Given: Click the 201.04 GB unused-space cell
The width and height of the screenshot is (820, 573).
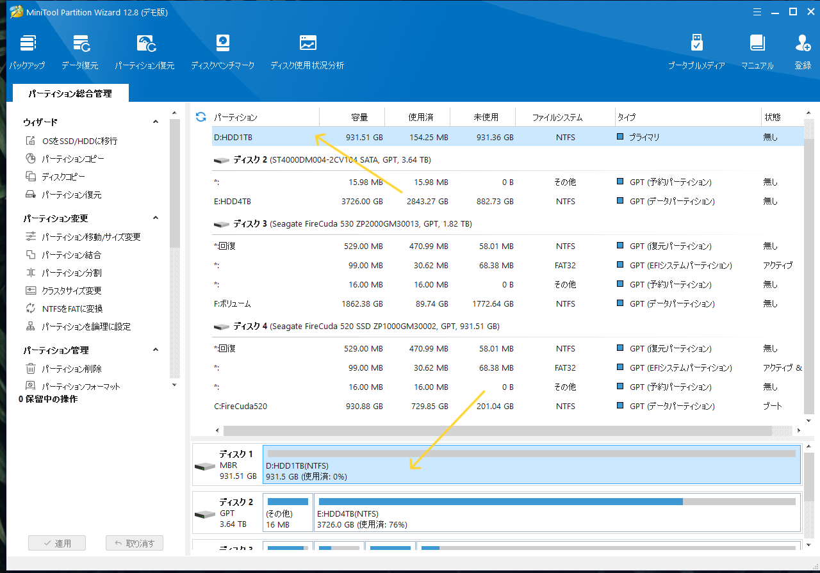Looking at the screenshot, I should tap(495, 406).
